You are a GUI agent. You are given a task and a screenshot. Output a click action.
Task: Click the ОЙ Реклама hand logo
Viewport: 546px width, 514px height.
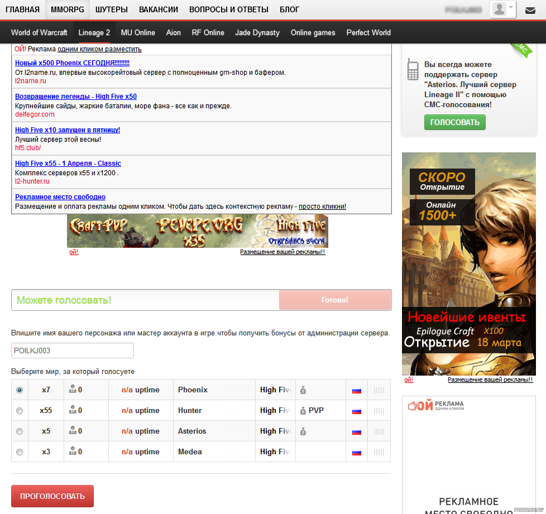(x=435, y=405)
